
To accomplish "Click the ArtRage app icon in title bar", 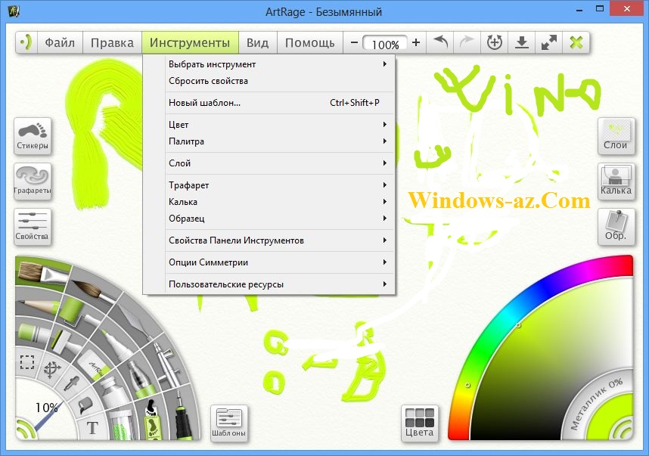I will tap(14, 11).
